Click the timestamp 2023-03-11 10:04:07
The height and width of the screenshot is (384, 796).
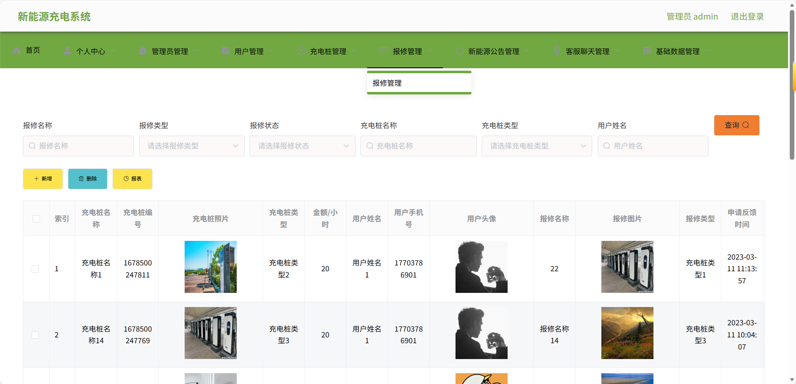[x=742, y=335]
